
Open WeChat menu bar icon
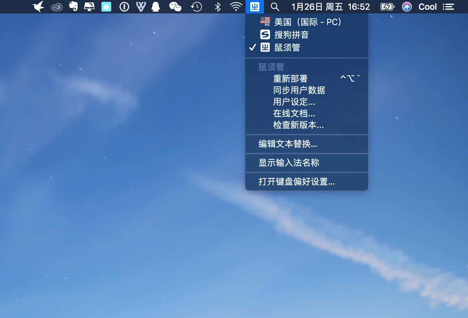tap(175, 7)
